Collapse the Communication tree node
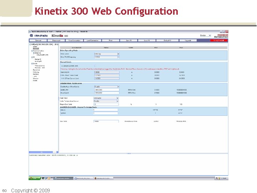 click(32, 51)
